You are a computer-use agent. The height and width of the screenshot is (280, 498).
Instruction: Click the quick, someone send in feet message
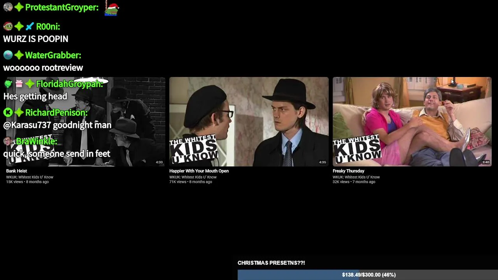[x=57, y=154]
